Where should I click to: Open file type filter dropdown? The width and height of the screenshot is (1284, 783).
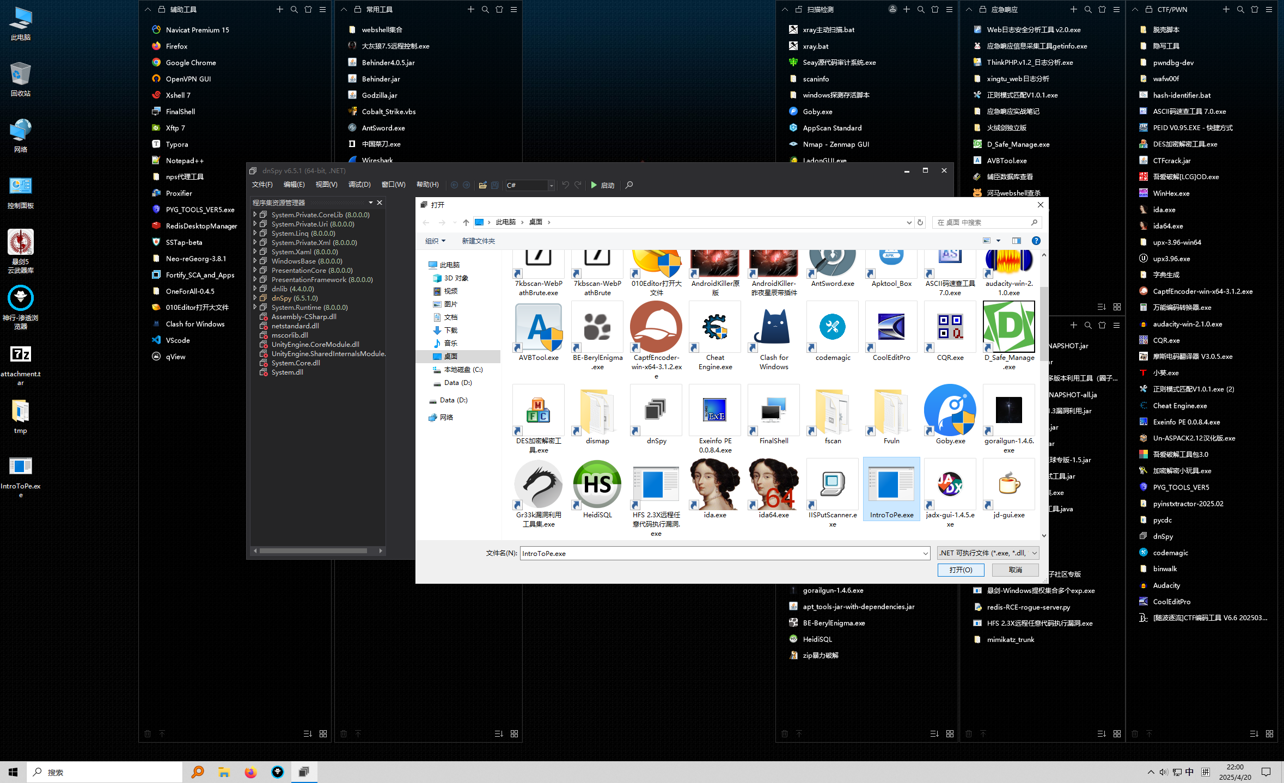pos(988,553)
